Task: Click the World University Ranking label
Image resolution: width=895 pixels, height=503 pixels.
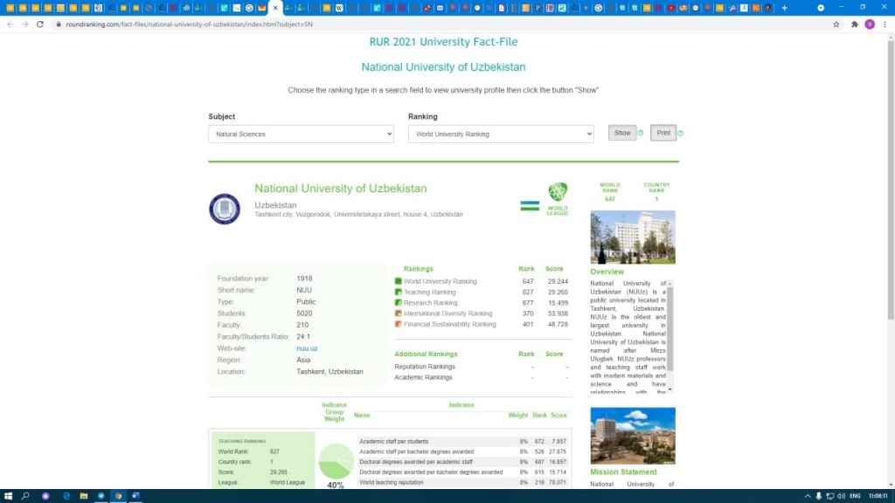Action: 441,281
